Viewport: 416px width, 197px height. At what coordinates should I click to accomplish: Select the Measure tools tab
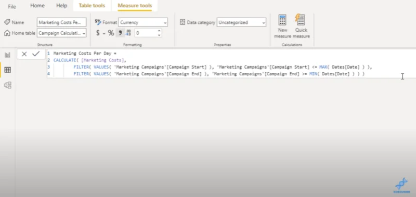(x=135, y=6)
